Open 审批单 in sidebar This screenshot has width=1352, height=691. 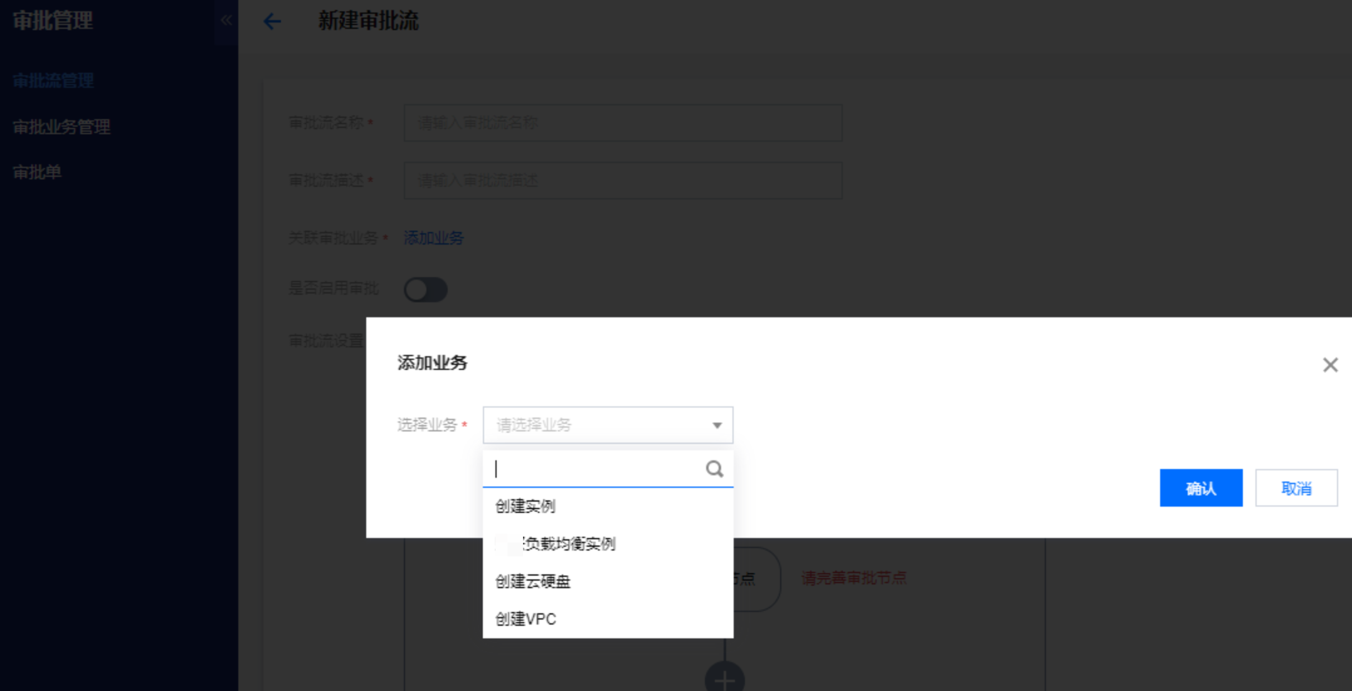click(37, 172)
